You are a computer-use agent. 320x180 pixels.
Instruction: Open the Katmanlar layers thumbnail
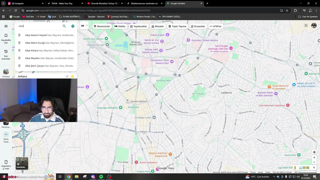tap(22, 163)
